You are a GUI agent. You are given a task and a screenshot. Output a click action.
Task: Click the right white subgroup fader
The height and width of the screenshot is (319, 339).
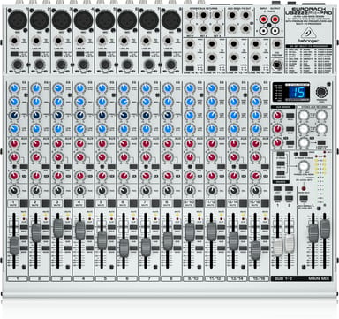point(290,244)
